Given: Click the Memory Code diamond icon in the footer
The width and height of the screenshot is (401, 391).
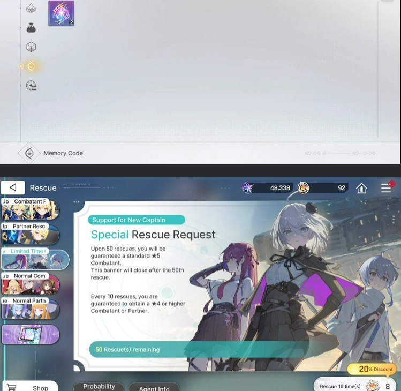Looking at the screenshot, I should (29, 153).
